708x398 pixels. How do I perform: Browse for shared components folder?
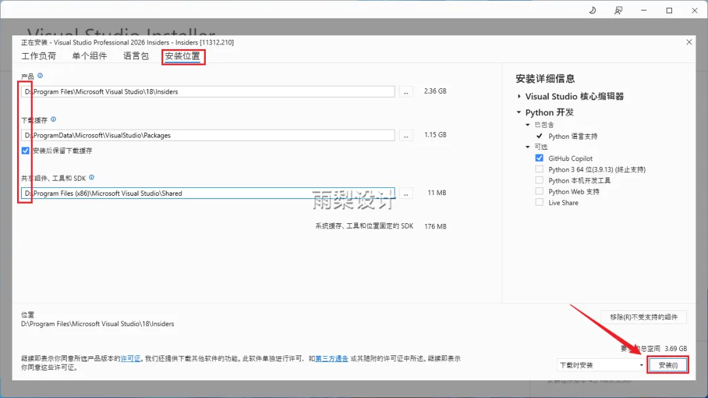click(x=406, y=193)
